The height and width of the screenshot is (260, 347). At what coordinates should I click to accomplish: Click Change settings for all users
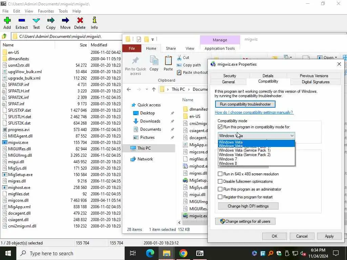[245, 221]
